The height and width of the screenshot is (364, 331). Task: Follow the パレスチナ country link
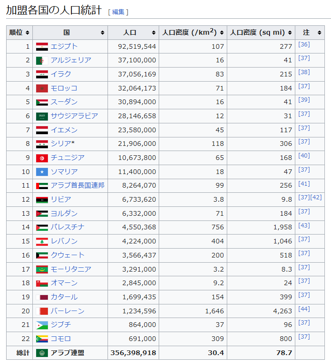point(68,227)
